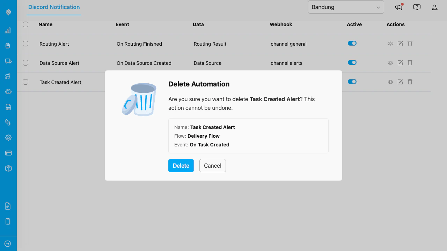Tick the select-all checkbox in table header
Image resolution: width=447 pixels, height=251 pixels.
pos(25,24)
